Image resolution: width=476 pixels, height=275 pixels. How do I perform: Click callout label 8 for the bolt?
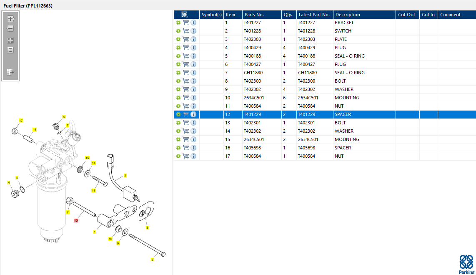153,260
